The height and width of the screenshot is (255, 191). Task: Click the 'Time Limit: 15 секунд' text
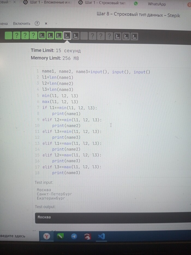(56, 50)
